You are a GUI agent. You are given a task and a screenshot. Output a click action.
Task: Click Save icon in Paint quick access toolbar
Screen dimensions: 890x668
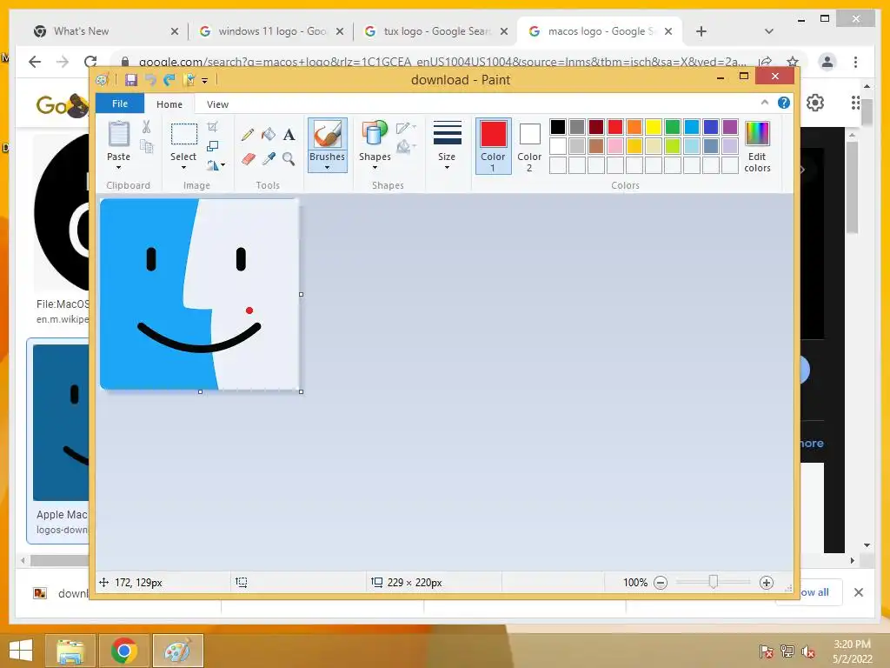click(131, 80)
